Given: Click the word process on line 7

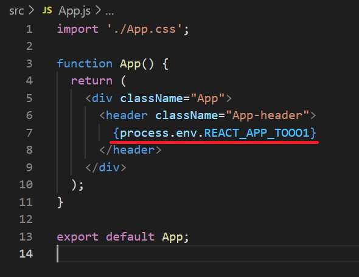Looking at the screenshot, I should [x=144, y=133].
